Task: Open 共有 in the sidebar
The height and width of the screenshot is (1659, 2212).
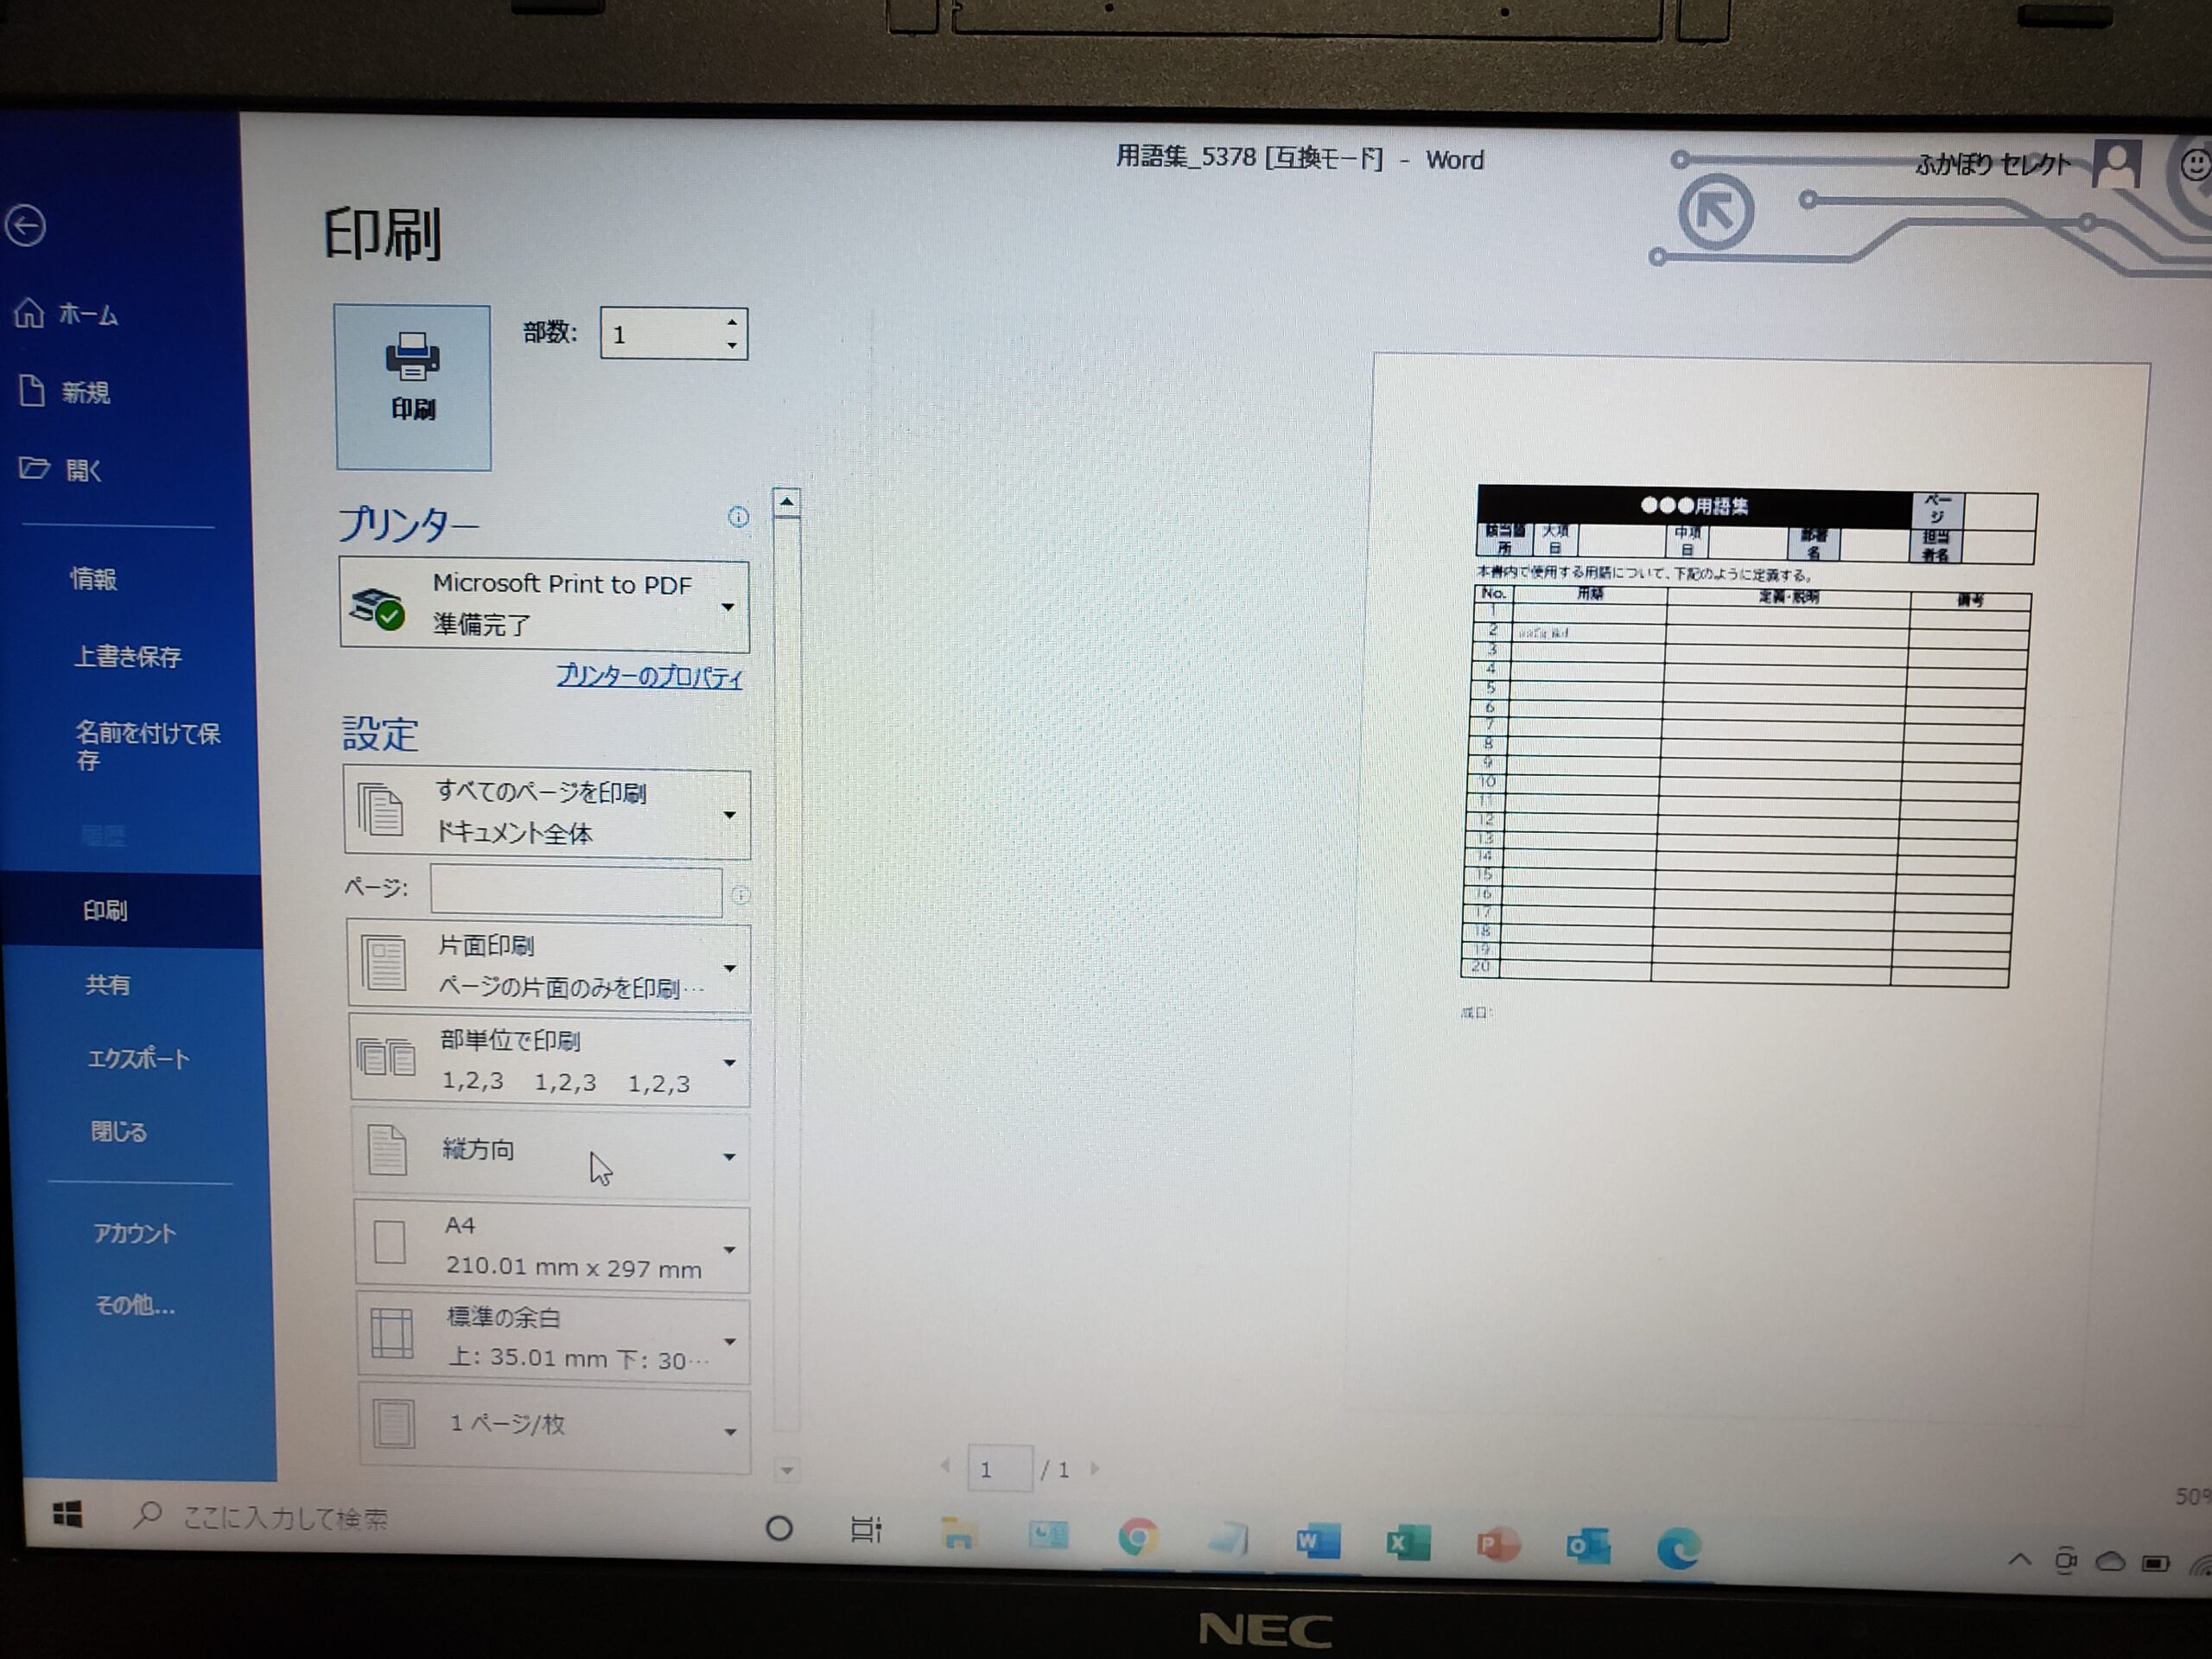Action: tap(107, 985)
